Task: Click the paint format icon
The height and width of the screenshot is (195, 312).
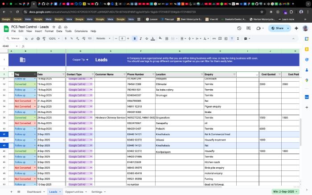Action: point(43,38)
